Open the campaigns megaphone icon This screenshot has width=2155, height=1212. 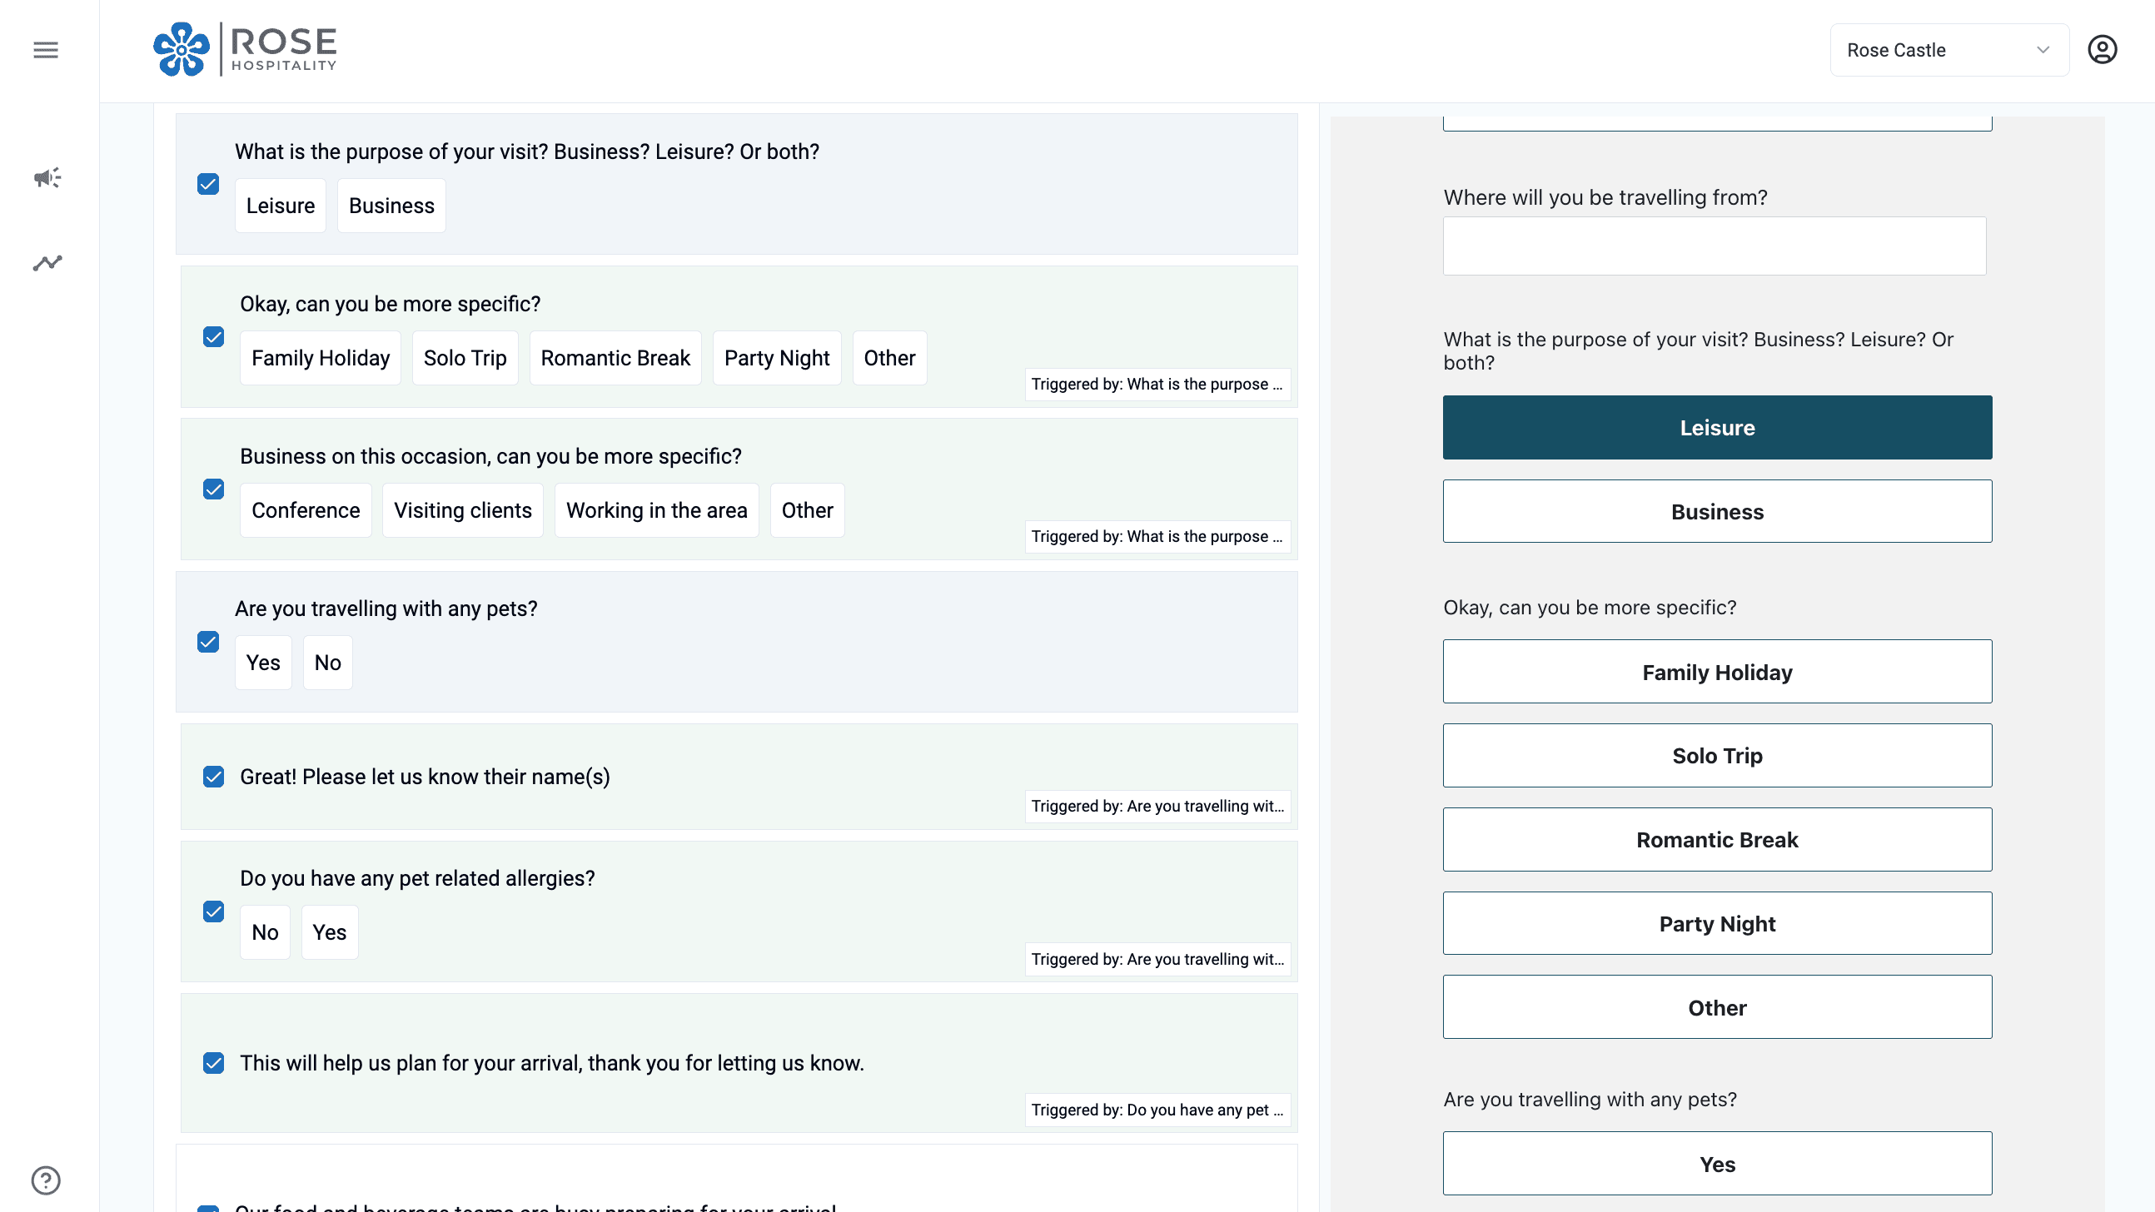pos(47,177)
